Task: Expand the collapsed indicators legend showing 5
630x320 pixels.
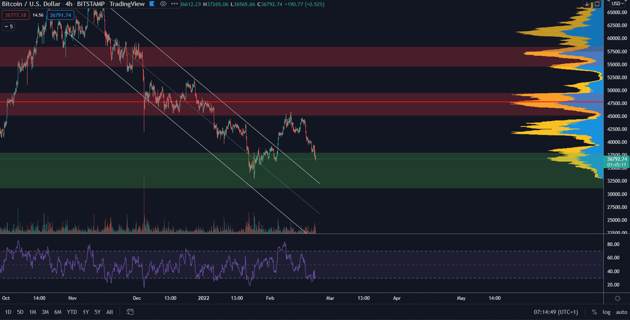Action: click(8, 27)
